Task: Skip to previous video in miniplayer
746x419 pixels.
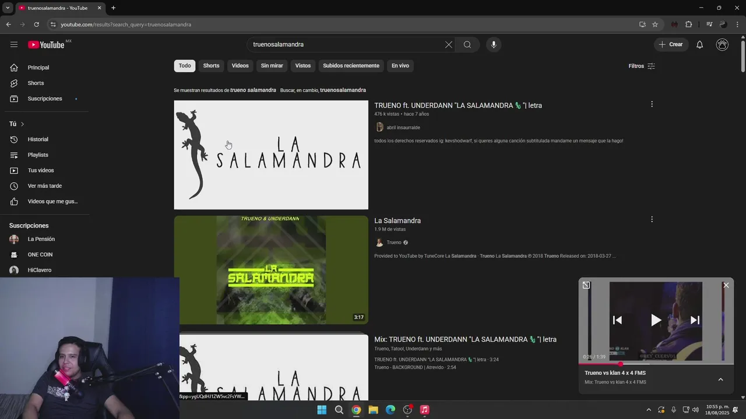Action: click(617, 320)
